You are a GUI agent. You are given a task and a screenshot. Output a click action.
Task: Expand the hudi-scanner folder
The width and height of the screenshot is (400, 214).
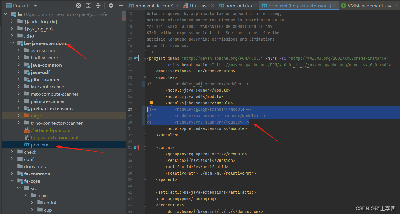click(19, 58)
